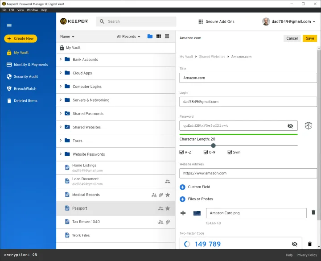Open the All Records filter dropdown
The image size is (321, 261).
128,37
